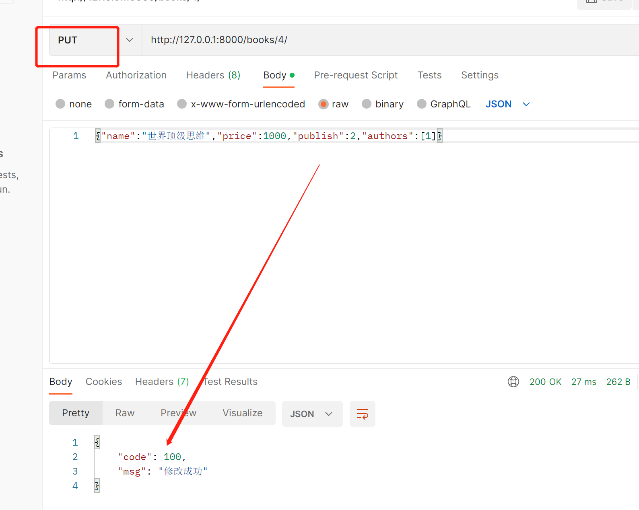Open the response JSON format dropdown

click(x=312, y=414)
